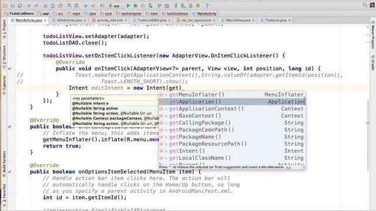376x211 pixels.
Task: Open the app run configuration dropdown
Action: click(x=116, y=5)
